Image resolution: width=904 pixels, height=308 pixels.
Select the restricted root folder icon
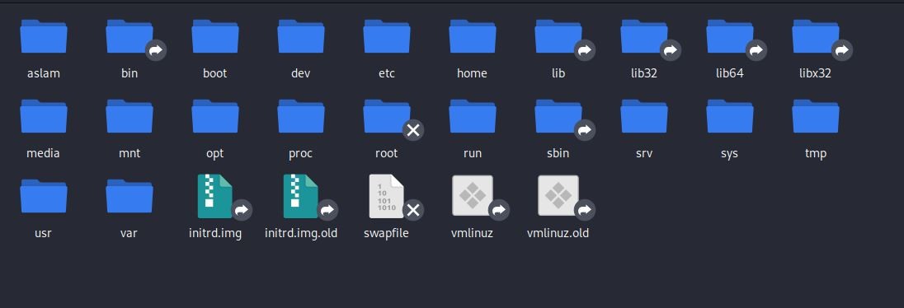click(387, 116)
